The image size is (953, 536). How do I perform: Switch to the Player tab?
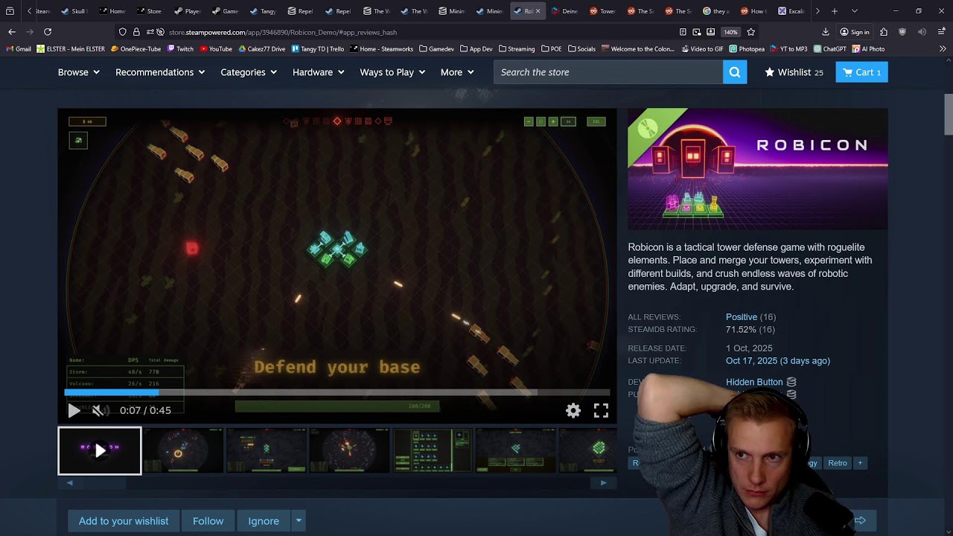[187, 11]
